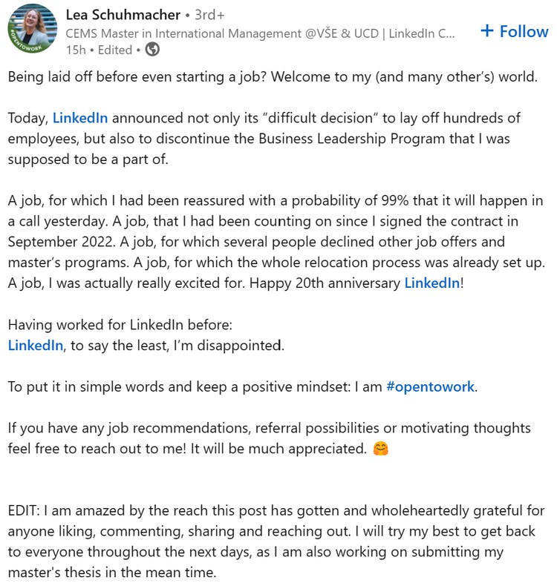Image resolution: width=557 pixels, height=586 pixels.
Task: Click the 3rd+ connection degree label
Action: [x=210, y=15]
